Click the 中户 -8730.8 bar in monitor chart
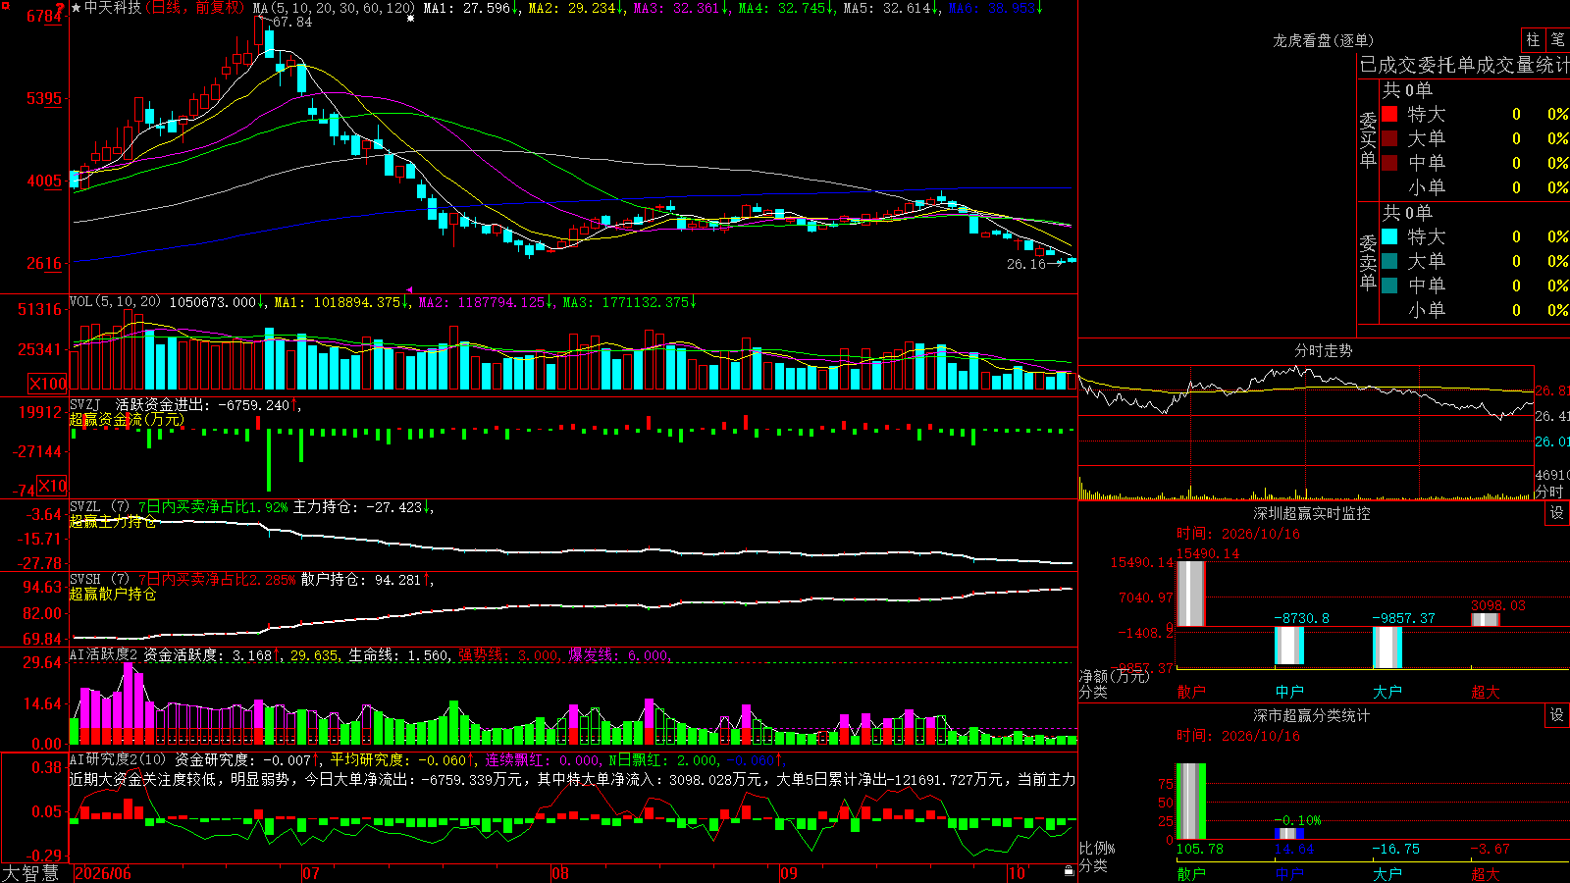 (1288, 646)
